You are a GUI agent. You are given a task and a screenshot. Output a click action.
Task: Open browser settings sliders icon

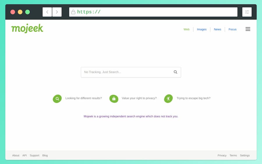click(x=247, y=12)
